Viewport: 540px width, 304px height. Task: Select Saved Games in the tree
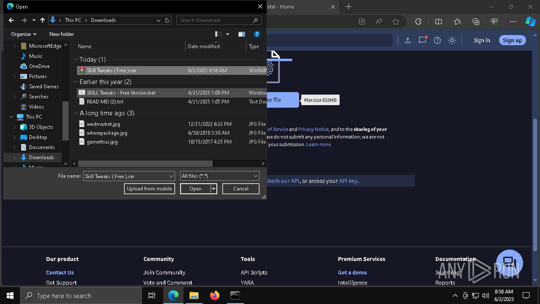[x=44, y=87]
